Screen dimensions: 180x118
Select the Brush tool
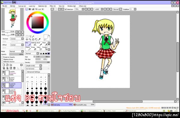(x=39, y=44)
